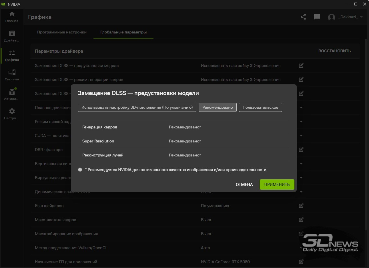Click Рекомендовано* value for Super Resolution

[x=185, y=141]
